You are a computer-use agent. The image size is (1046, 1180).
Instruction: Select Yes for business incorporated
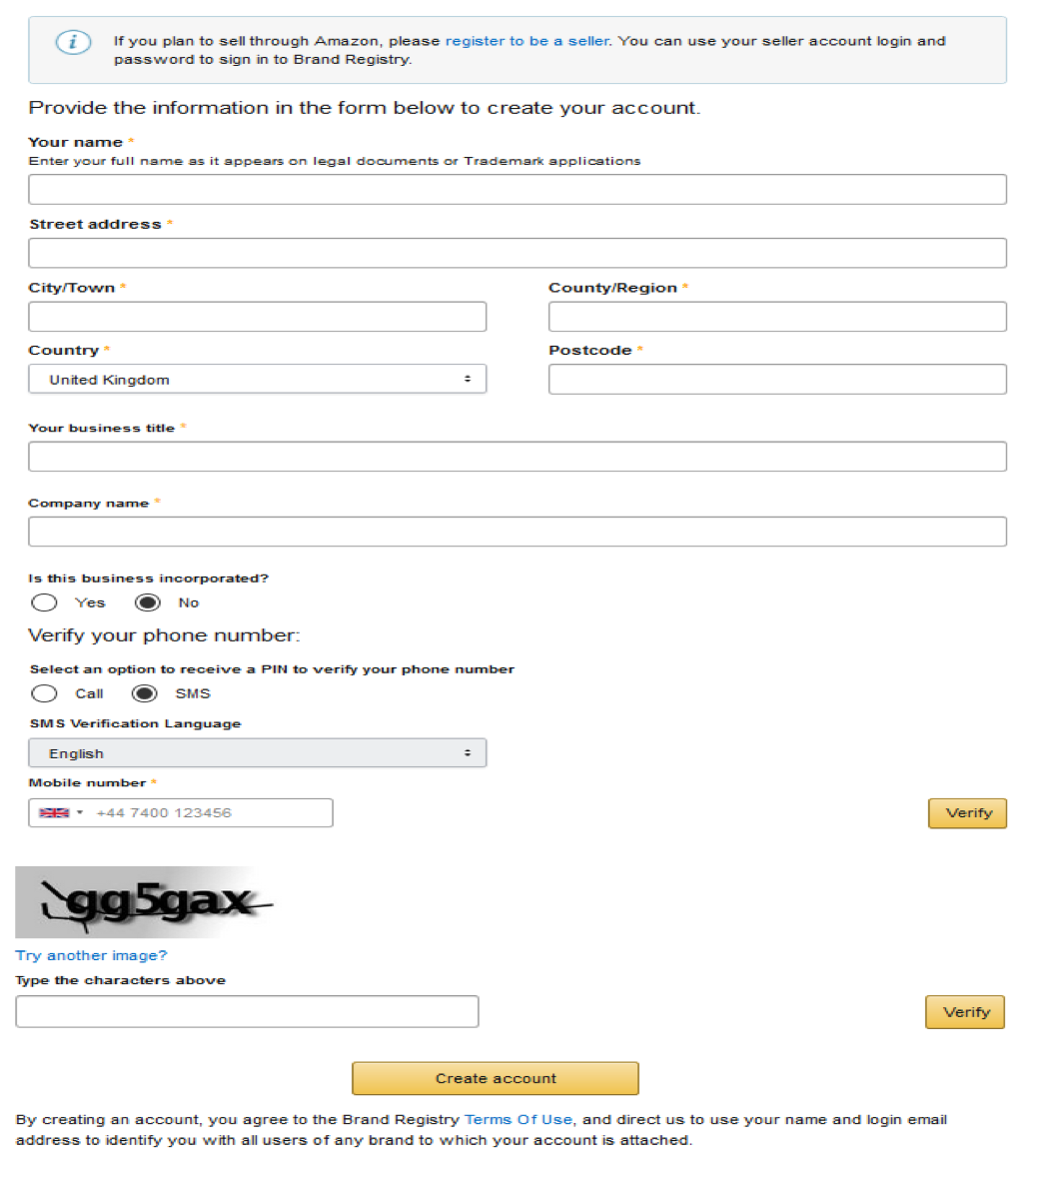click(45, 602)
